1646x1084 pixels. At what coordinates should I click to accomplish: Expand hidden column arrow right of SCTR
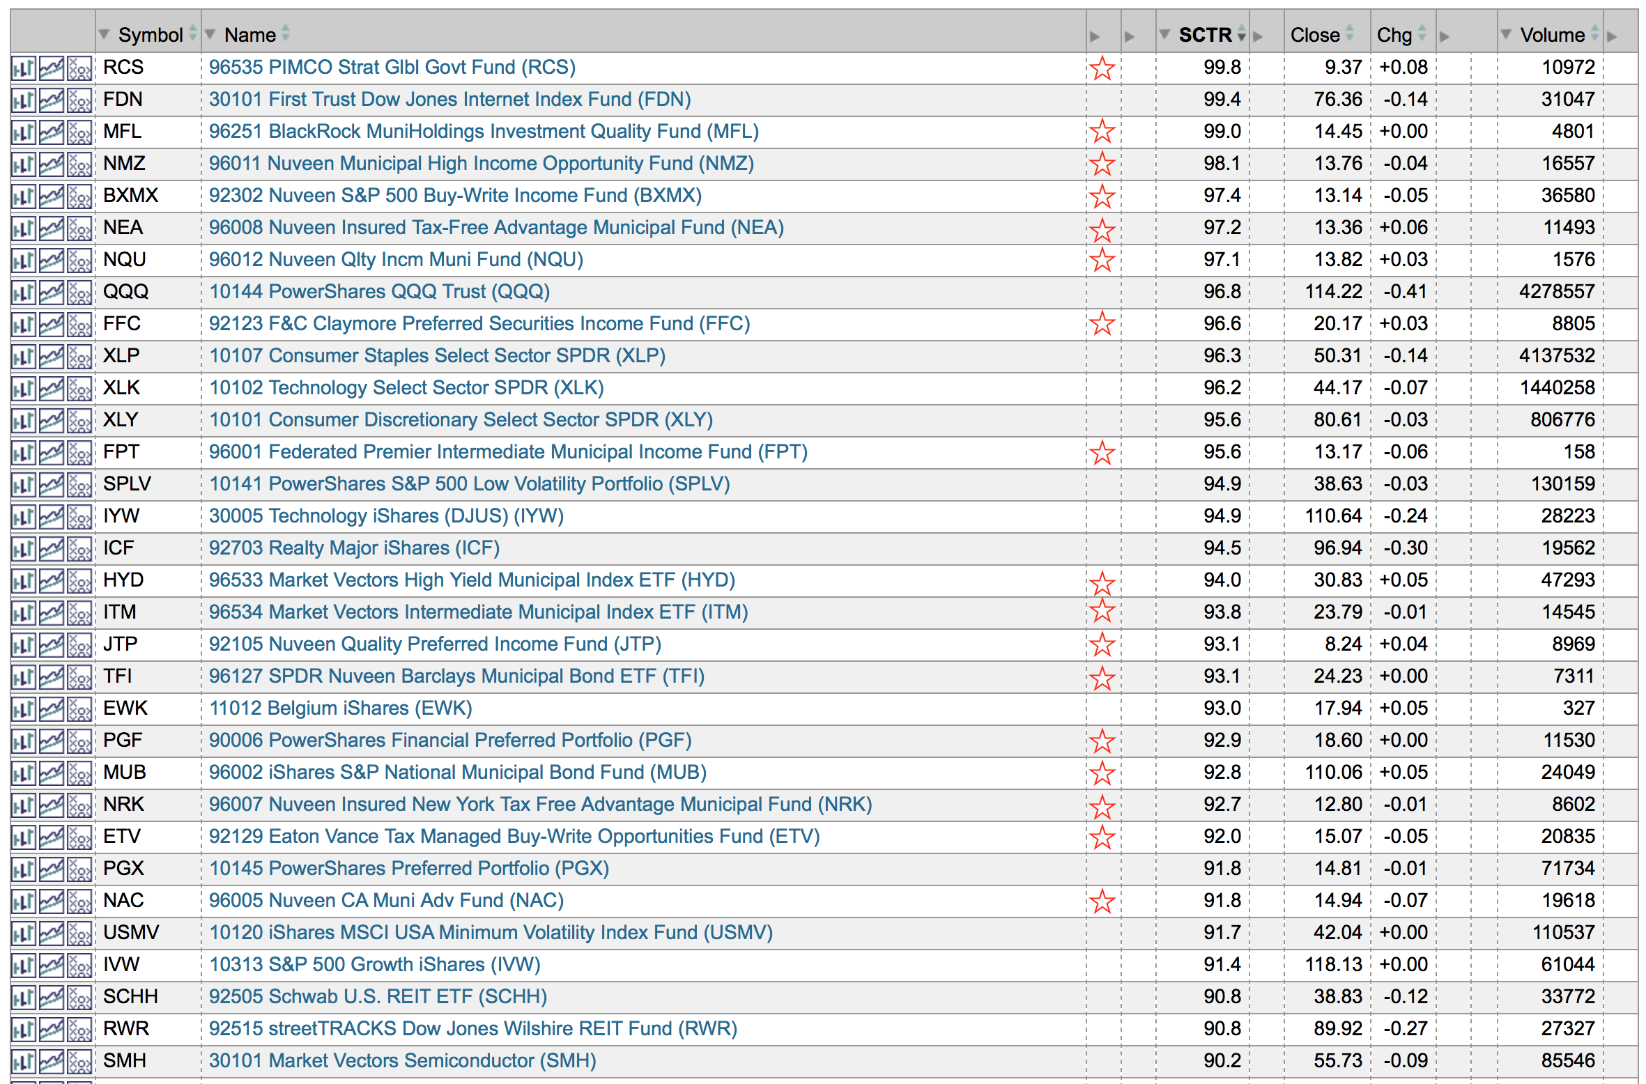pos(1258,36)
